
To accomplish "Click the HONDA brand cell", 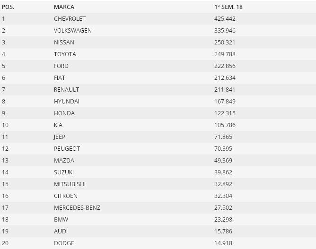I will coord(64,113).
